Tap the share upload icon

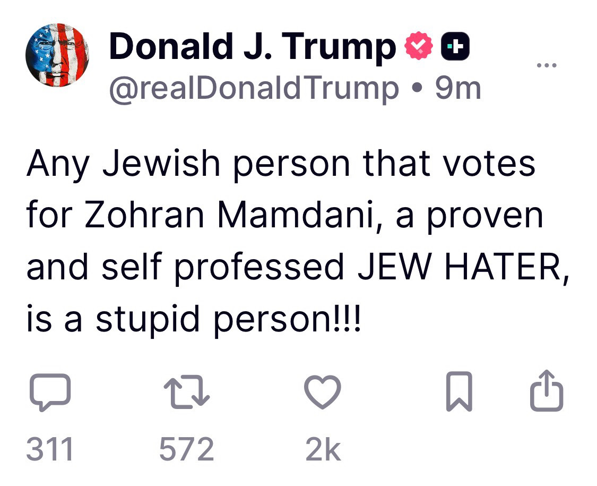coord(547,392)
